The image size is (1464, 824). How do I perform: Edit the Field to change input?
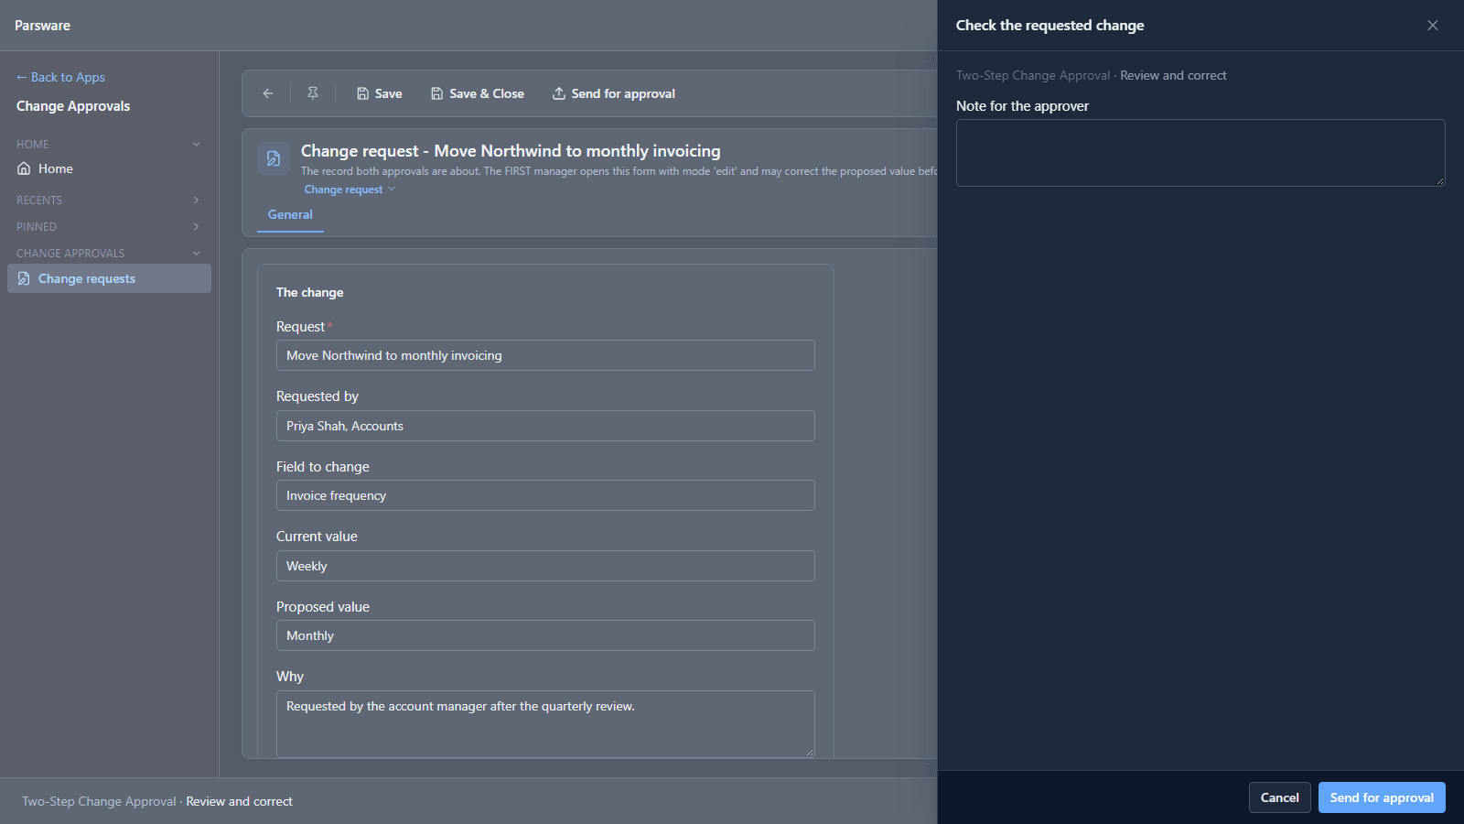[x=545, y=495]
